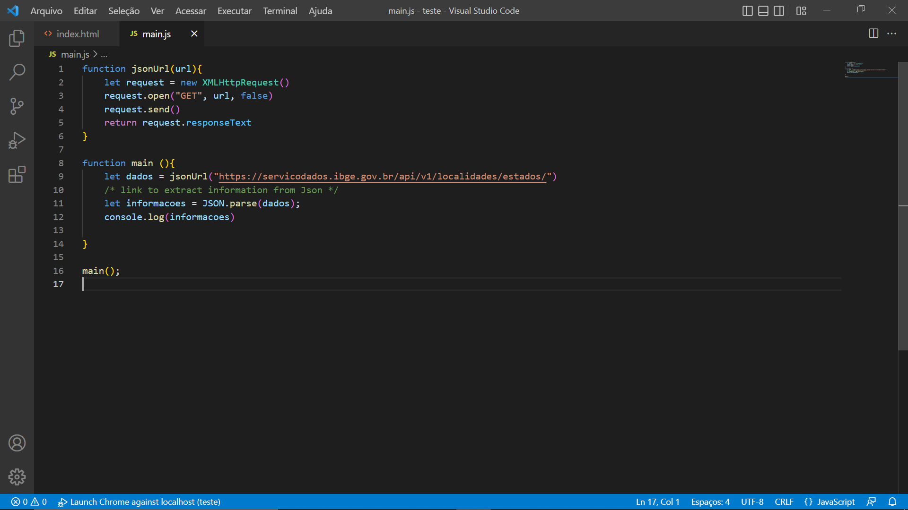Open the Executar menu

point(235,11)
